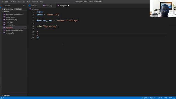
Task: Open the Edit menu
Action: coord(6,2)
